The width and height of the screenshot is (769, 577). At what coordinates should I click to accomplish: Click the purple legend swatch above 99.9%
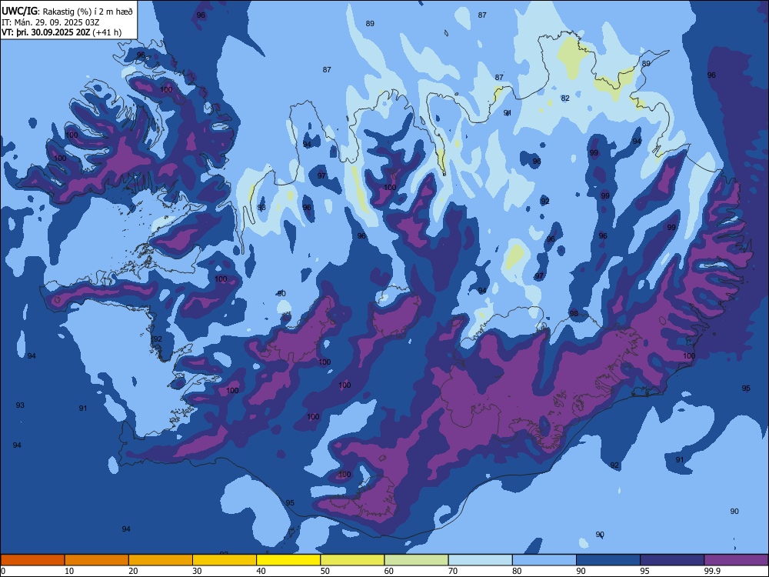pos(736,560)
